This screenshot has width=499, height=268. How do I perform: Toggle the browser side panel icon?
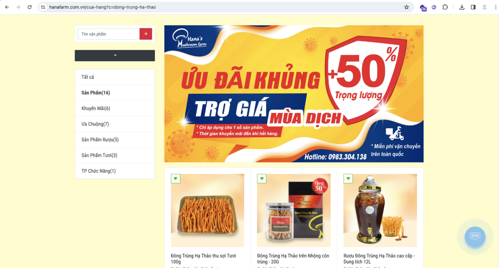473,7
